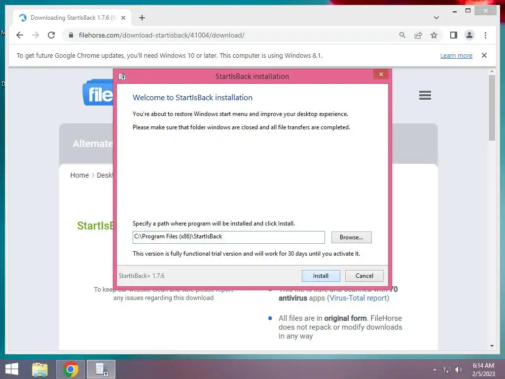This screenshot has height=379, width=505.
Task: Close the Downloading StartIsBack tab
Action: (x=123, y=18)
